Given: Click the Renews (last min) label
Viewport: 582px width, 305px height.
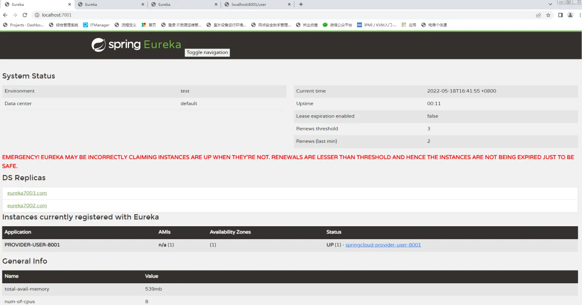Looking at the screenshot, I should click(316, 141).
